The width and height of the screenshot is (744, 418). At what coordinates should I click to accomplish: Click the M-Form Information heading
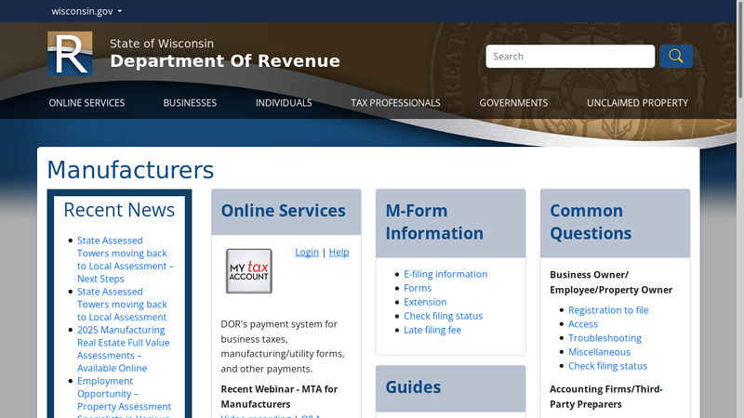[x=434, y=222]
